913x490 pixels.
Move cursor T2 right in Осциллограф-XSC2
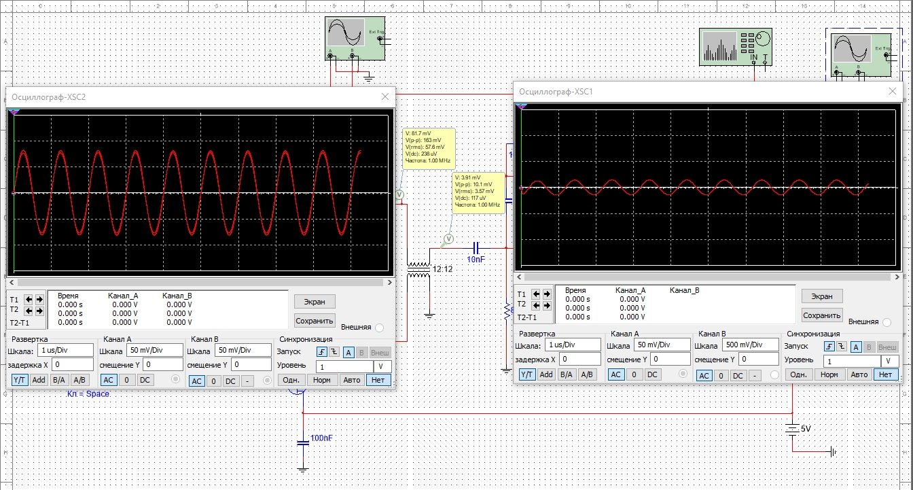(x=39, y=310)
